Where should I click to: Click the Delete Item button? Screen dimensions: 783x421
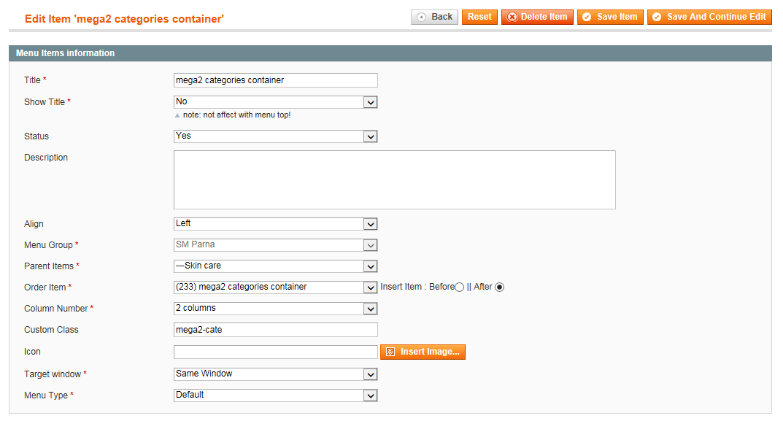[x=537, y=17]
